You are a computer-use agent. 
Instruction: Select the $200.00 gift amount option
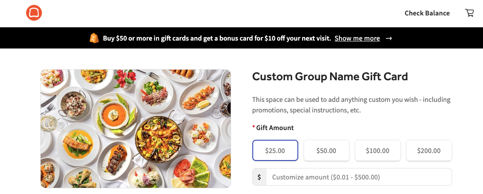[429, 150]
